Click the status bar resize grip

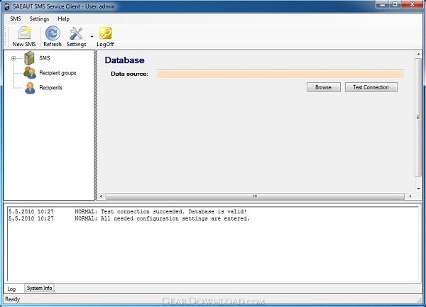click(x=419, y=300)
